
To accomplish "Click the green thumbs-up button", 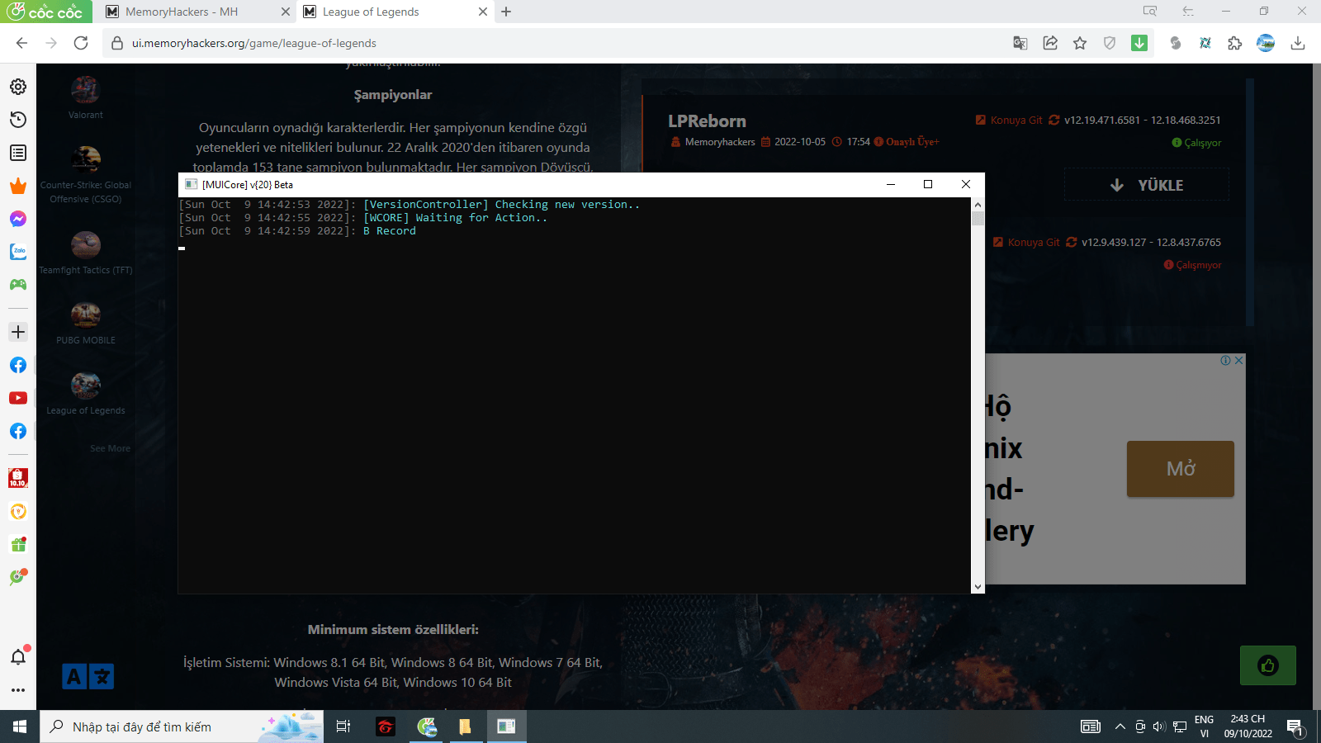I will (1268, 665).
